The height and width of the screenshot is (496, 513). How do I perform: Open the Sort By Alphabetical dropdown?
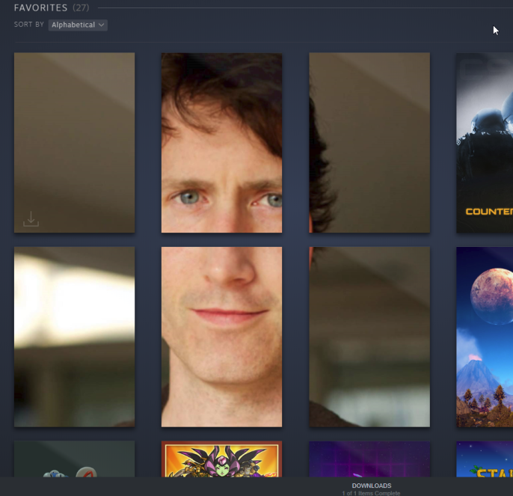click(78, 25)
